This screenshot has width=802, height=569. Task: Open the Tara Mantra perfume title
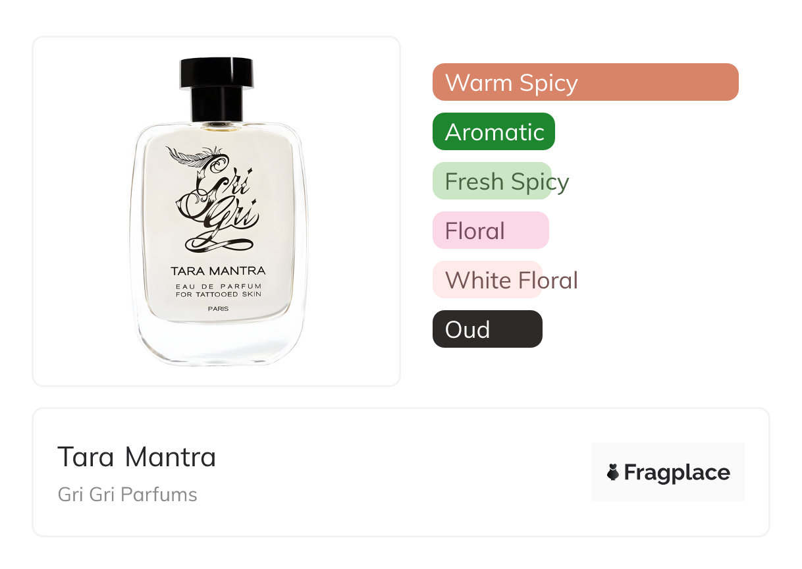click(x=137, y=456)
